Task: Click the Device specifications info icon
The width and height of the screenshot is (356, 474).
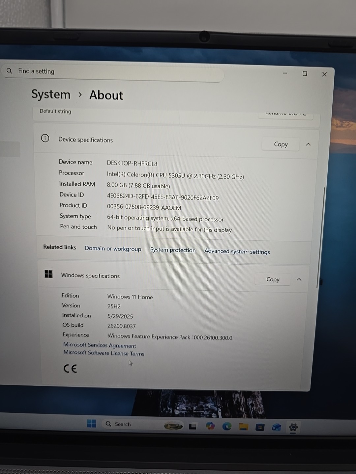Action: coord(45,138)
